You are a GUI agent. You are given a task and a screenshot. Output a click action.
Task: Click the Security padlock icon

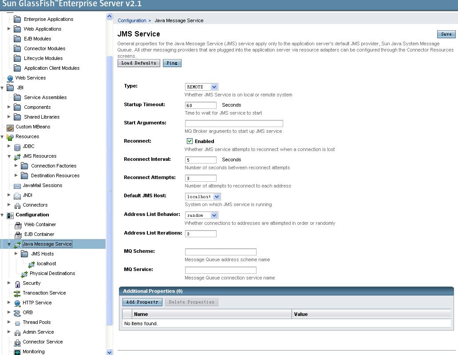(17, 283)
